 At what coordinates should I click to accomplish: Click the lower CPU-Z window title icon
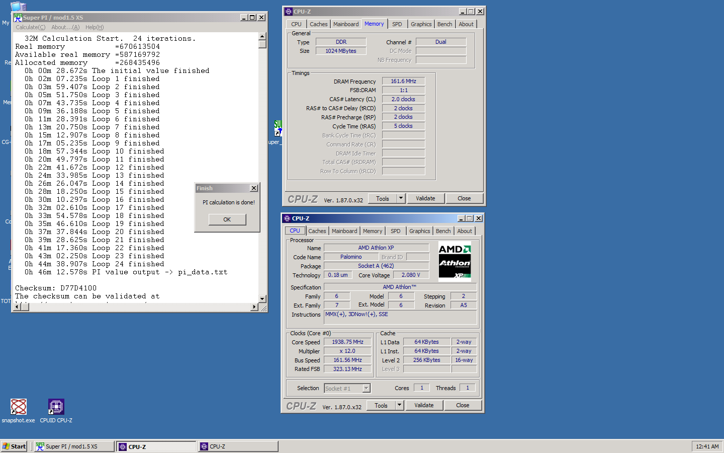click(287, 218)
